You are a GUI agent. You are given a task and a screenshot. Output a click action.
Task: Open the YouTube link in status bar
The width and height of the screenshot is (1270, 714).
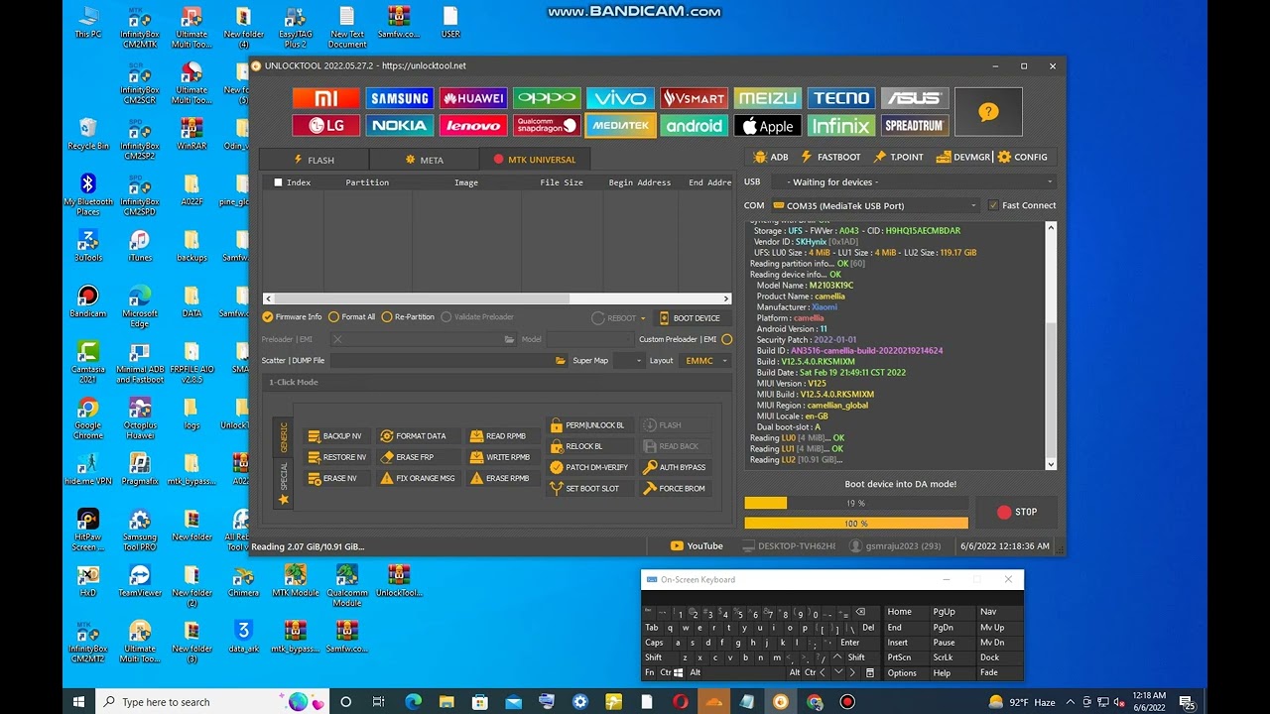pyautogui.click(x=697, y=545)
